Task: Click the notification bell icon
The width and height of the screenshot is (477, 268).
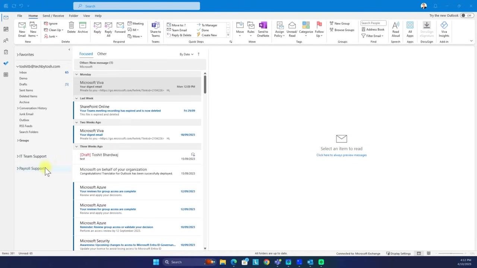Action: tap(435, 6)
